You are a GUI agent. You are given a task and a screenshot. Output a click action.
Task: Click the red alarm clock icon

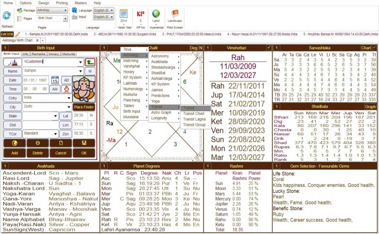pyautogui.click(x=66, y=89)
